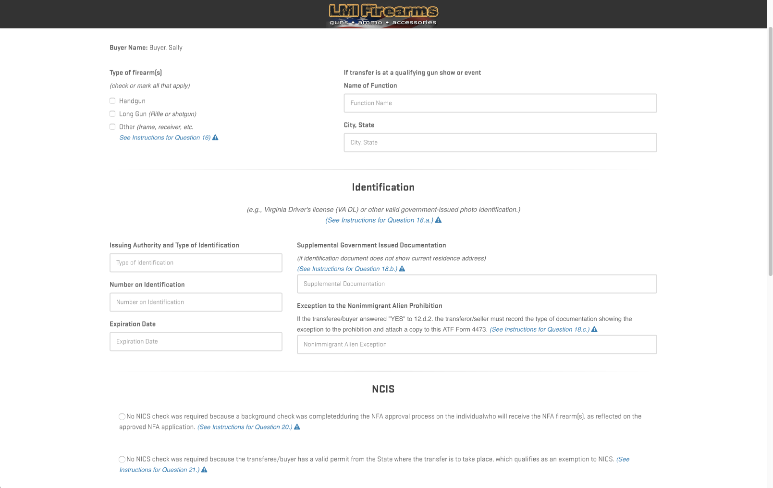Focus the City, State input field

pos(500,143)
